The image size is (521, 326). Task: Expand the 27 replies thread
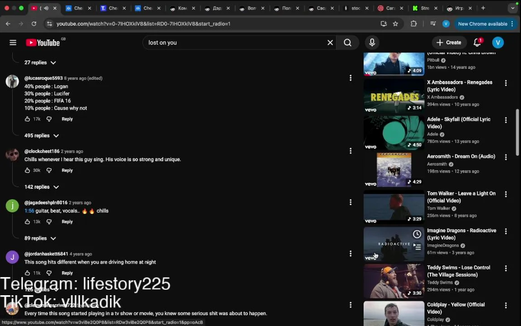tap(40, 62)
